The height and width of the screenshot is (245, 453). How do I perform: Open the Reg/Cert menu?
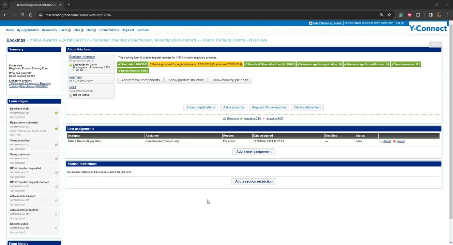coord(128,30)
